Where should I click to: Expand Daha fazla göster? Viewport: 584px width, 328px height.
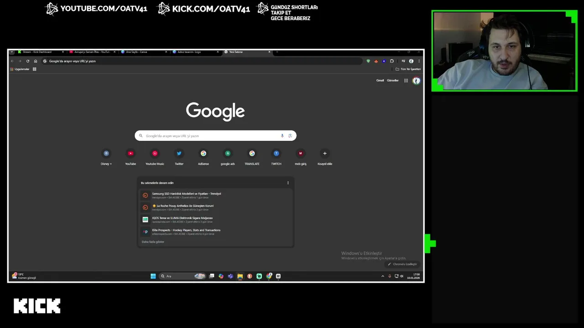coord(153,242)
